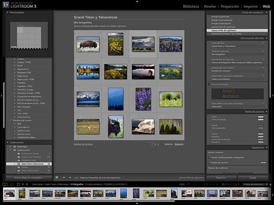274x205 pixels.
Task: Collapse filmstrip using bottom arrow
Action: (137, 204)
